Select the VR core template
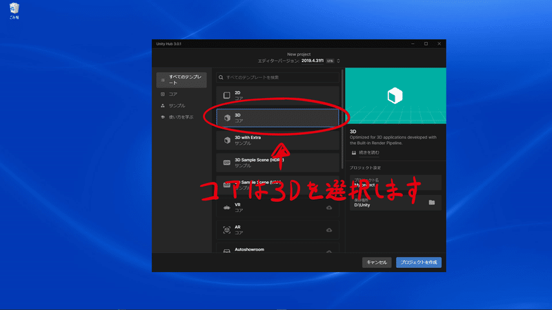This screenshot has width=552, height=310. pyautogui.click(x=277, y=207)
